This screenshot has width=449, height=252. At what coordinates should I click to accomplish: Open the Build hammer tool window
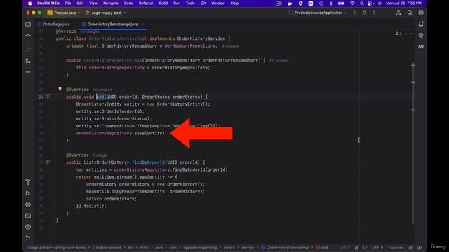[28, 182]
